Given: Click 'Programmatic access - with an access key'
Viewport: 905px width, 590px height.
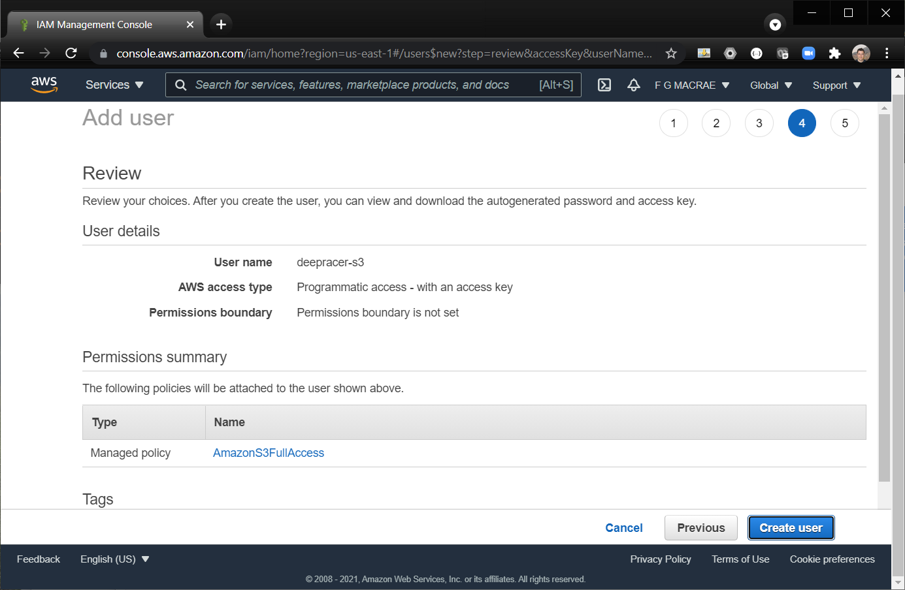Looking at the screenshot, I should pyautogui.click(x=404, y=287).
